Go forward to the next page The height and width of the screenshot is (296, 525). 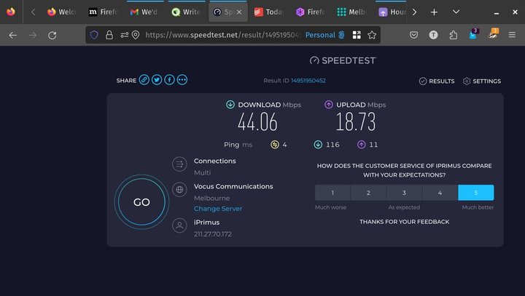33,35
